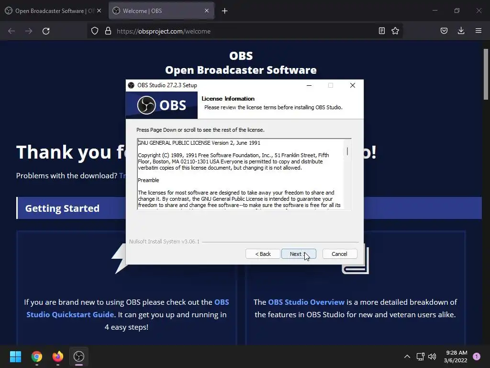This screenshot has width=490, height=368.
Task: Launch Chrome from the taskbar
Action: [x=37, y=356]
